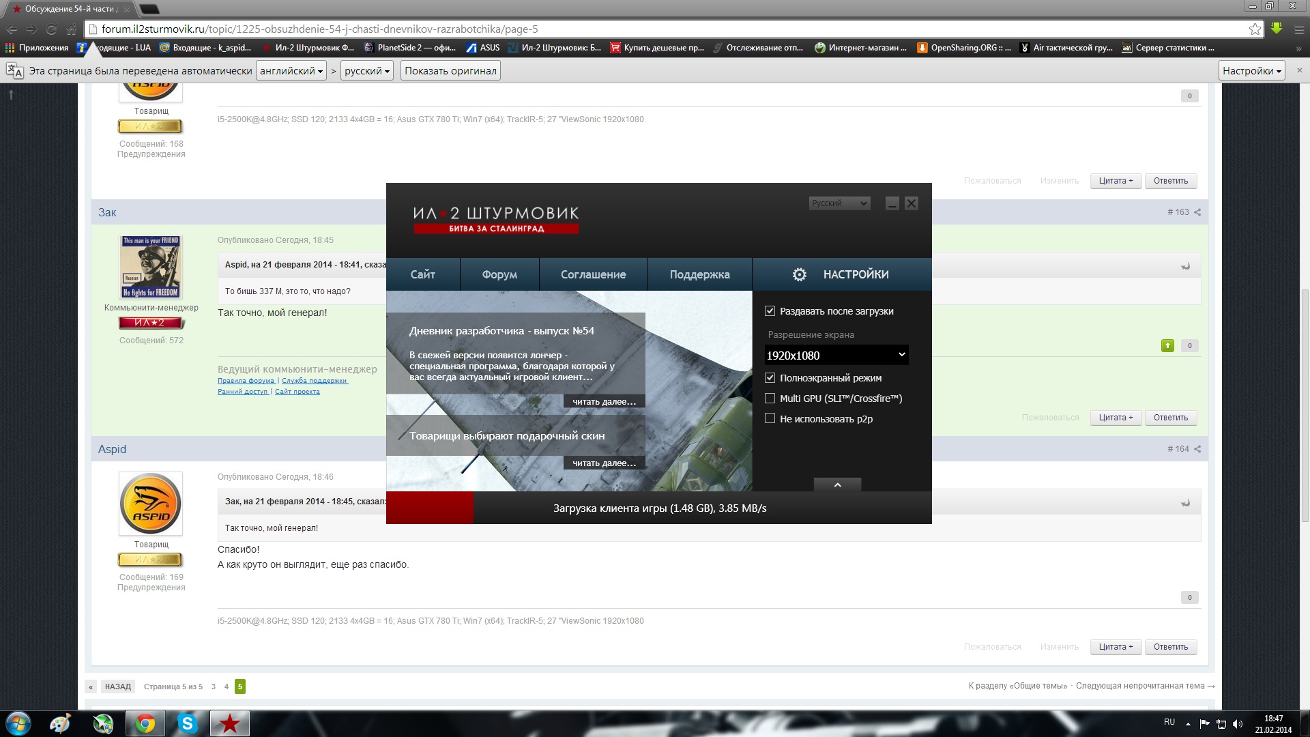Open screen resolution 1920x1080 dropdown
1310x737 pixels.
point(836,355)
